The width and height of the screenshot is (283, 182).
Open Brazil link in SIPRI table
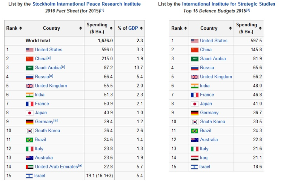(x=40, y=140)
